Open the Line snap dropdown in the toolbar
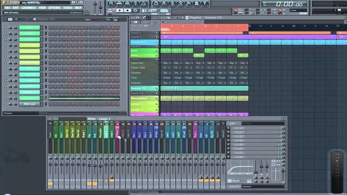 (298, 10)
